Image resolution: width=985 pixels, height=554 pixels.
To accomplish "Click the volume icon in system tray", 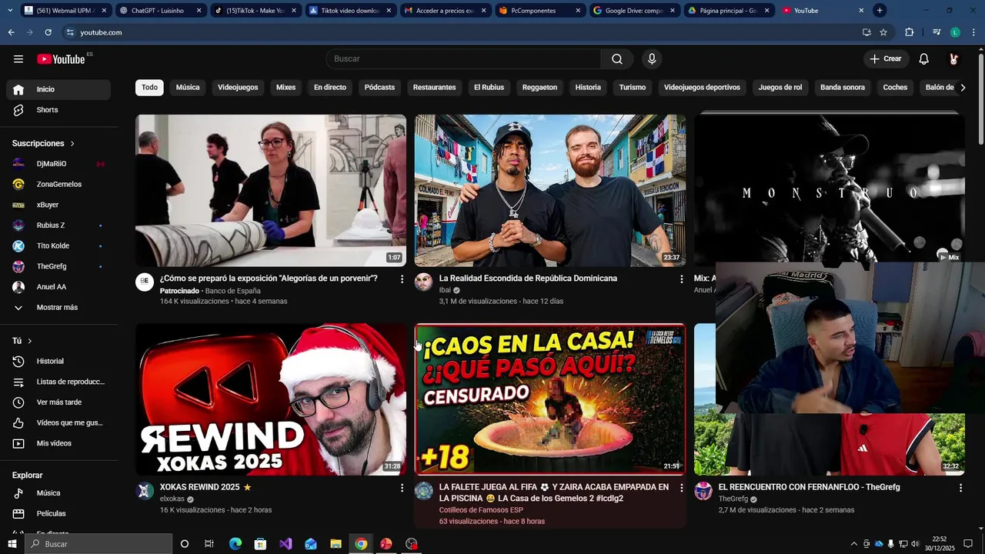I will 916,544.
